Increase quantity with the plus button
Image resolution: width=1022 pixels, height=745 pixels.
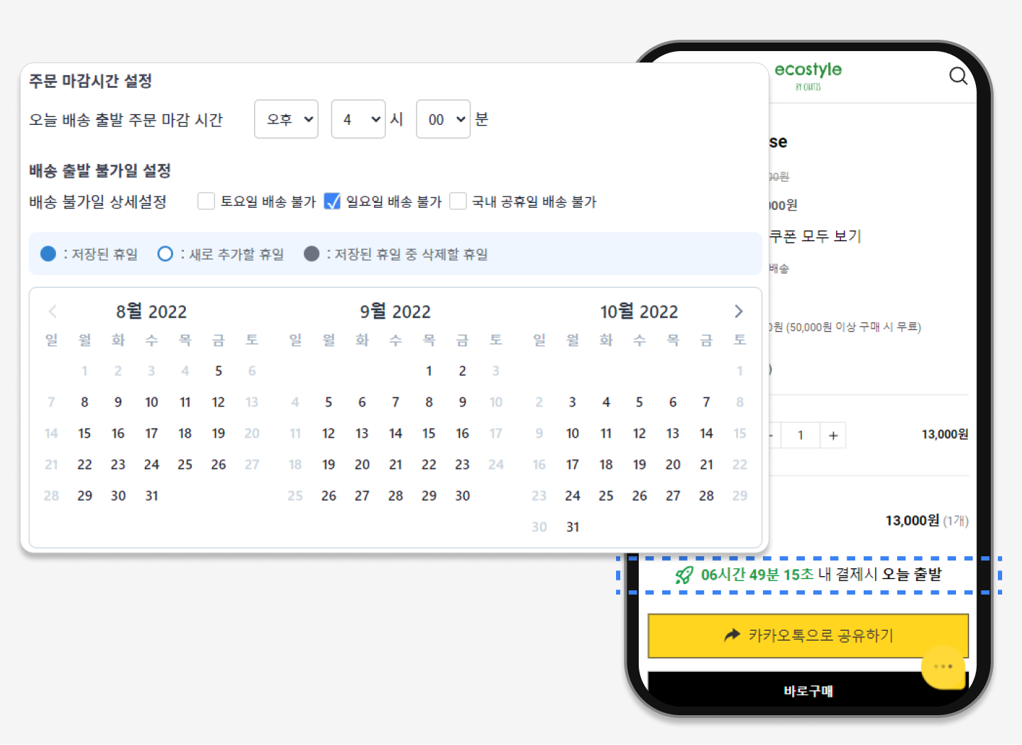click(833, 435)
